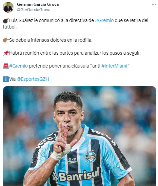Screen dimensions: 158x186
Task: Click the blue information emoji before Vía
Action: pos(6,79)
